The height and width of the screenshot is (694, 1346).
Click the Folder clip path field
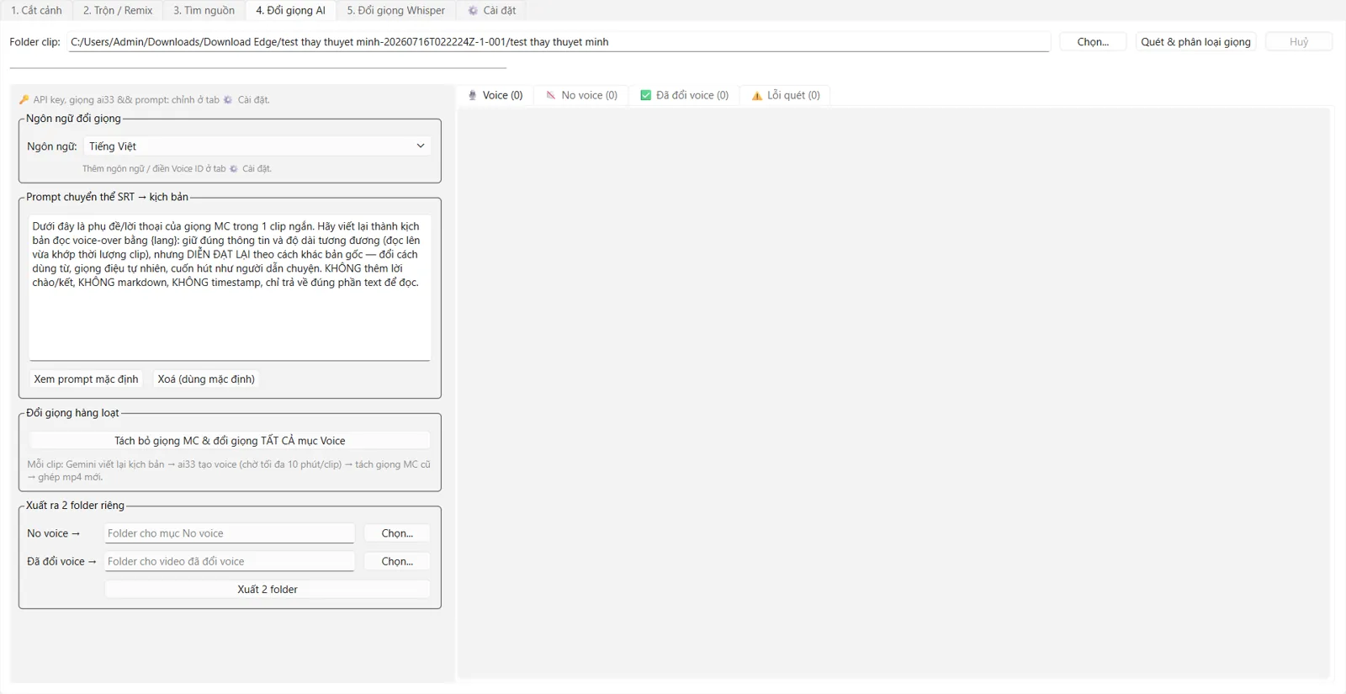click(559, 42)
